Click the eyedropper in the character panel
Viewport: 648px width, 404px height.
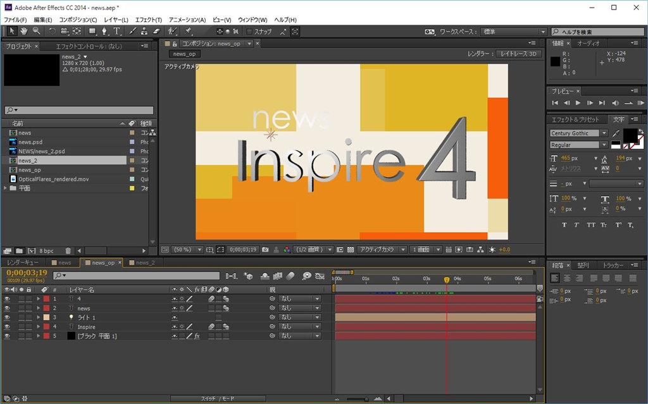[616, 134]
